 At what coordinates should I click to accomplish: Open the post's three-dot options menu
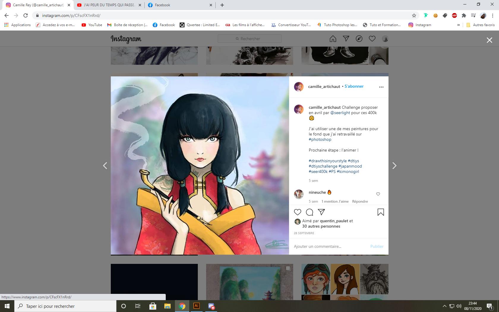tap(381, 87)
